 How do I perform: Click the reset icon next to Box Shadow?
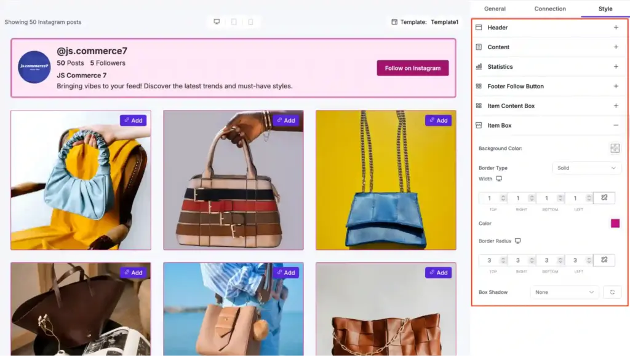pyautogui.click(x=612, y=292)
